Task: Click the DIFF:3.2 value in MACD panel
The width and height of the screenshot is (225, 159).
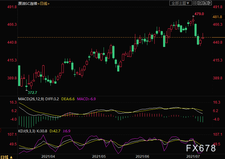Action: (53, 99)
